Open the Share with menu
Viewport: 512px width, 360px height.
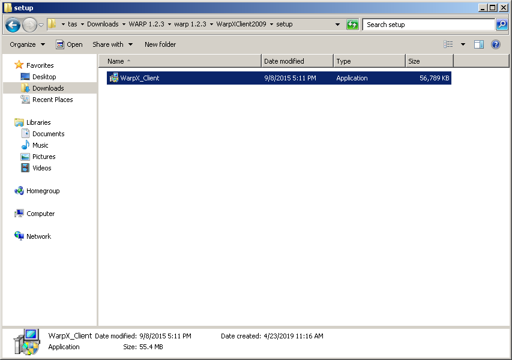(x=113, y=44)
